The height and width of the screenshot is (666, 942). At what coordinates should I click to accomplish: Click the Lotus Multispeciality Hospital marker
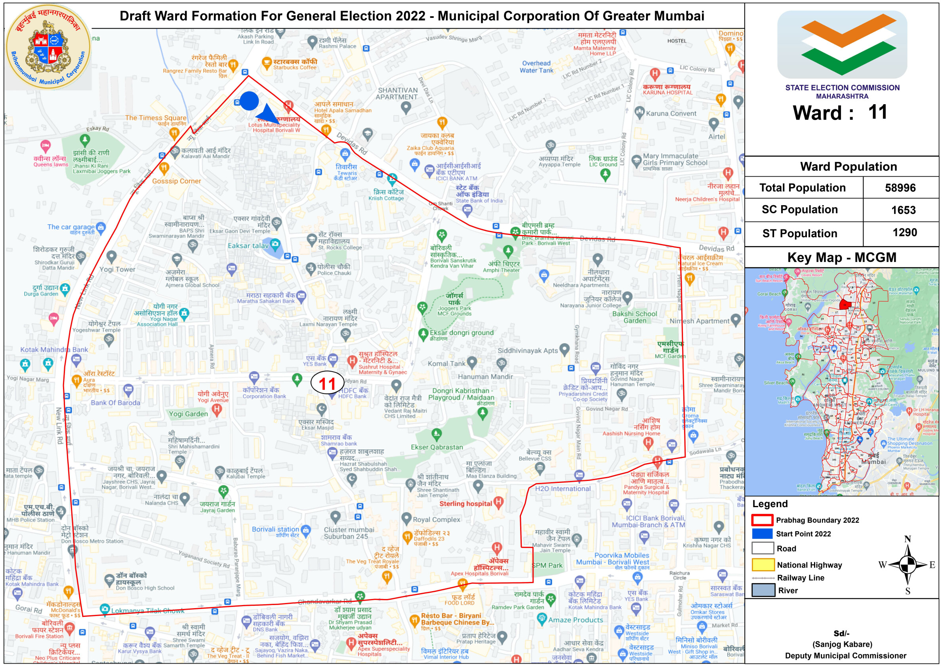pyautogui.click(x=288, y=106)
